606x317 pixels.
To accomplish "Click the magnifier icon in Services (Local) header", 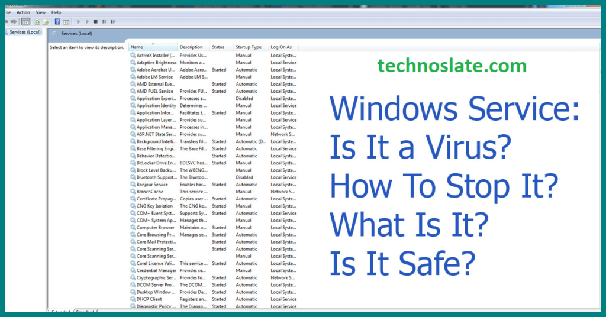I will tap(54, 34).
